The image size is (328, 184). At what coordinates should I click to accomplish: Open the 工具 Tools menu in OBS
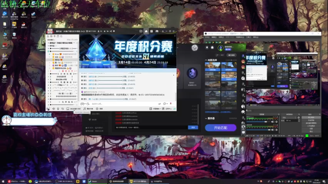tap(248, 37)
